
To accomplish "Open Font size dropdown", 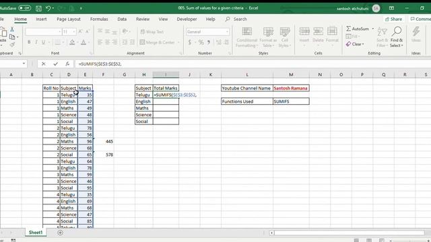I will point(74,32).
